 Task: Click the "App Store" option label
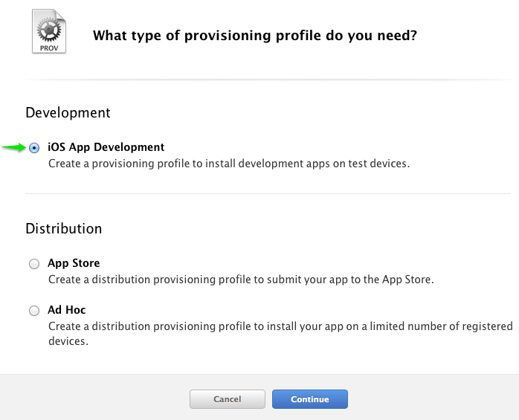pos(74,263)
